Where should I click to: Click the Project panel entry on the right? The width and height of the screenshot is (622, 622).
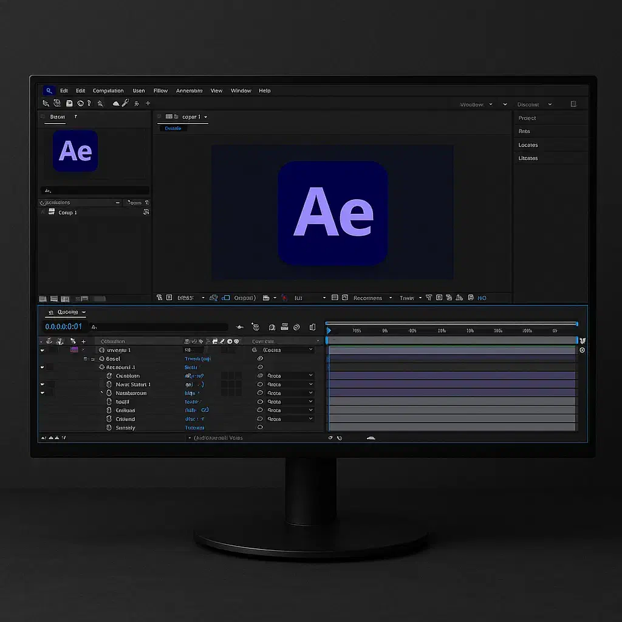point(527,118)
